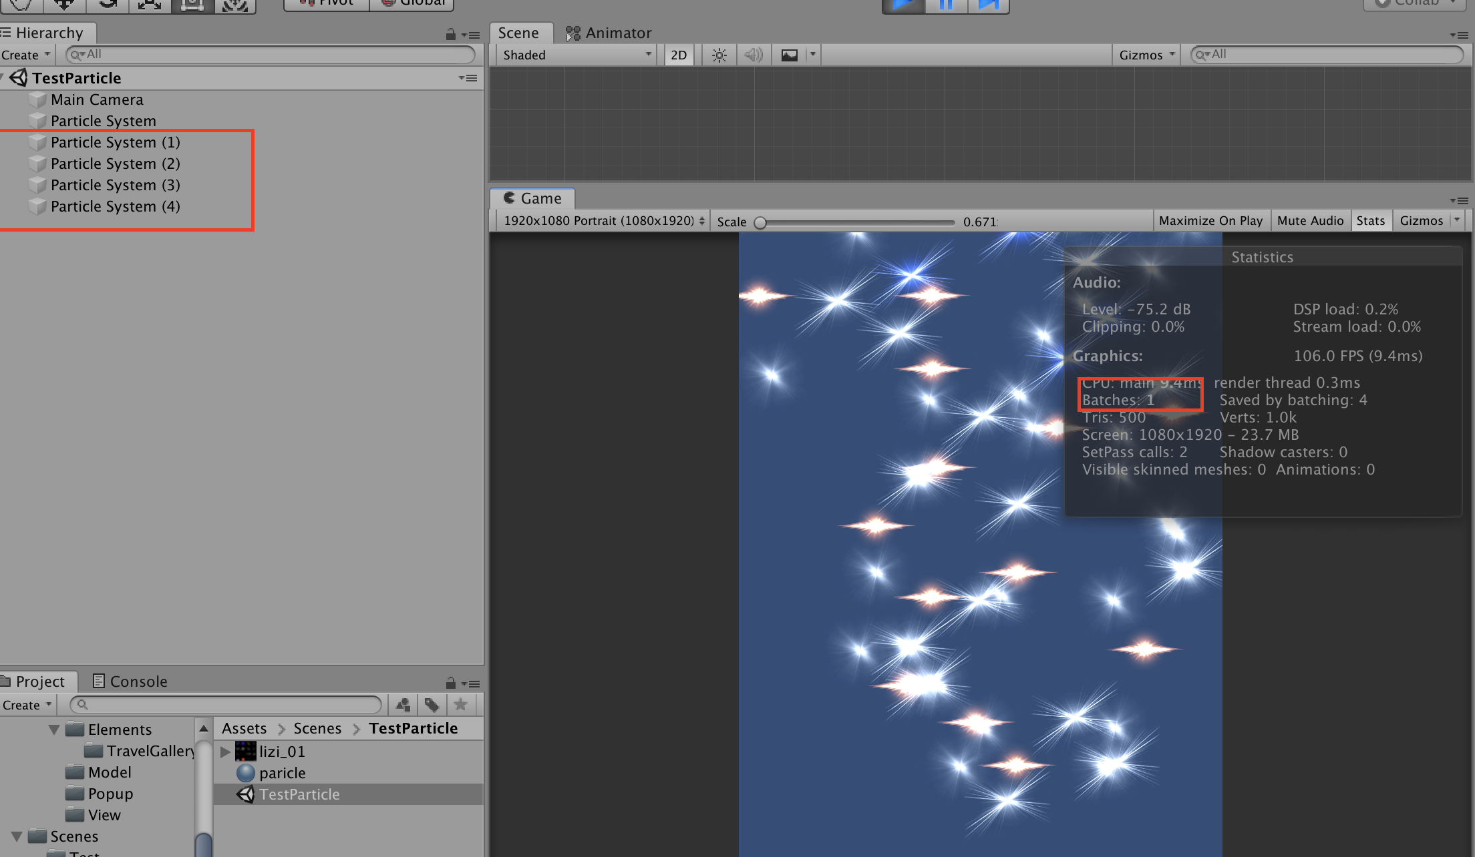Click the favorites star icon in Project
The image size is (1475, 857).
click(460, 704)
